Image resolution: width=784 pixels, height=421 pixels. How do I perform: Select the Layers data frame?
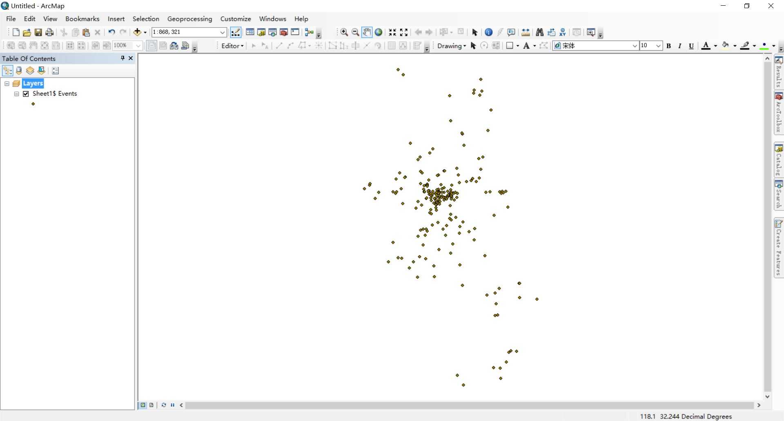[33, 83]
